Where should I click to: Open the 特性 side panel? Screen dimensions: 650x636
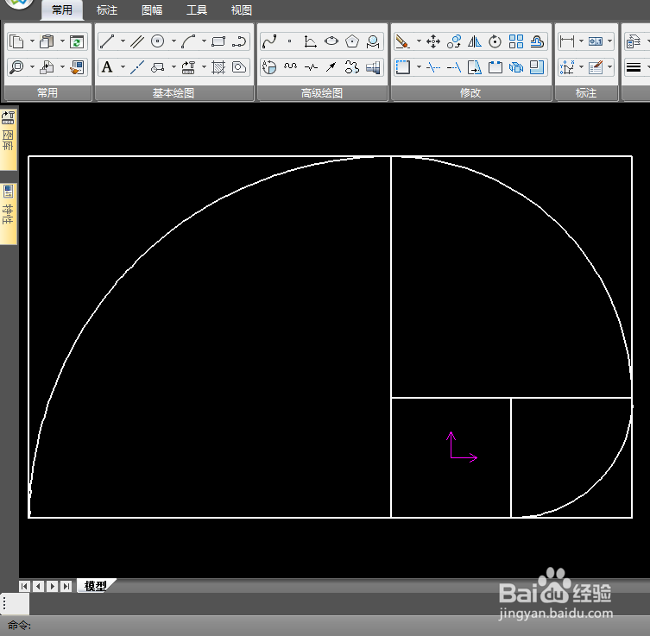point(9,214)
